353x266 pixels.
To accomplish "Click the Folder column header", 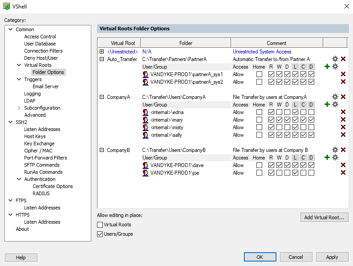I will [x=186, y=43].
